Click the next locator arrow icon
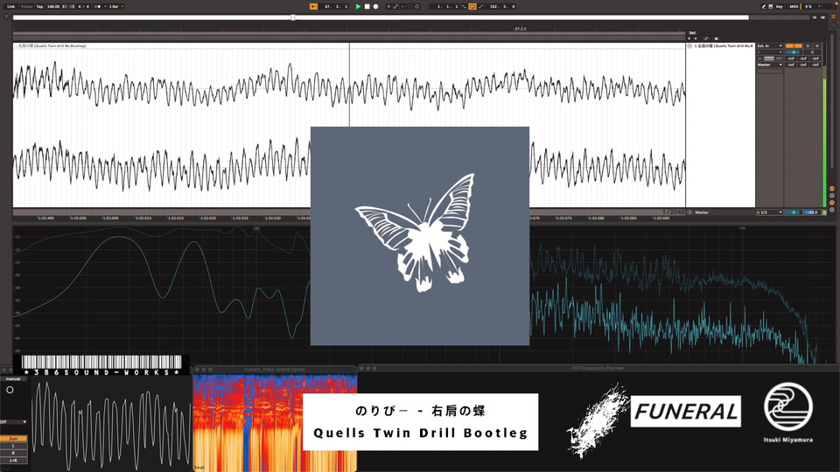 (x=696, y=38)
